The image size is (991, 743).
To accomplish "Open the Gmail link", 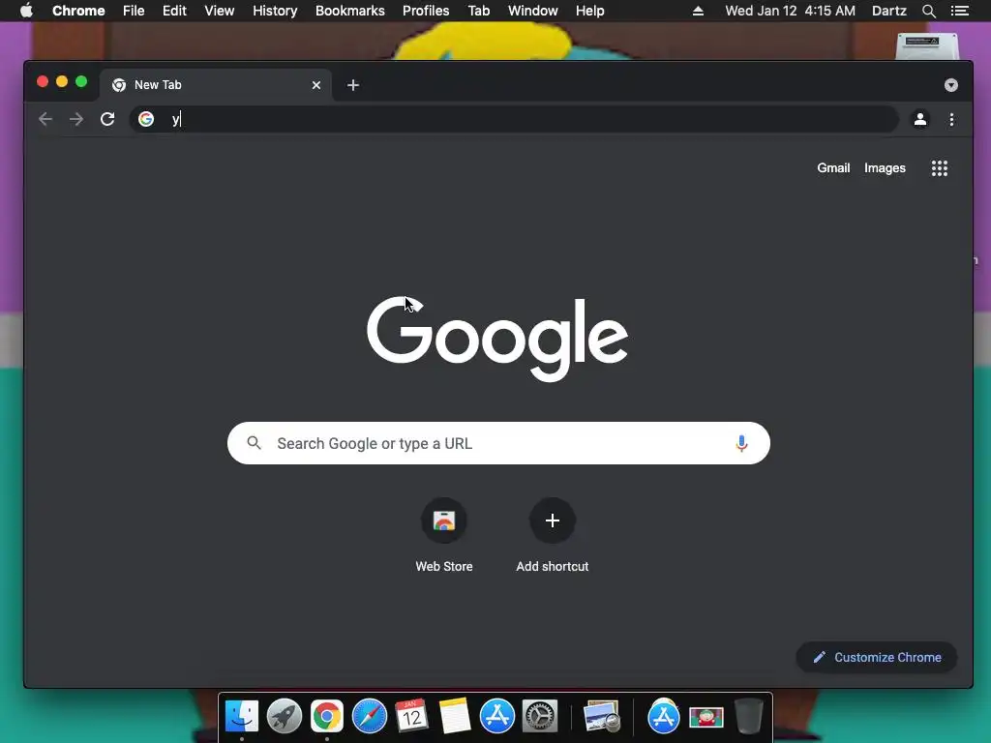I will coord(833,168).
